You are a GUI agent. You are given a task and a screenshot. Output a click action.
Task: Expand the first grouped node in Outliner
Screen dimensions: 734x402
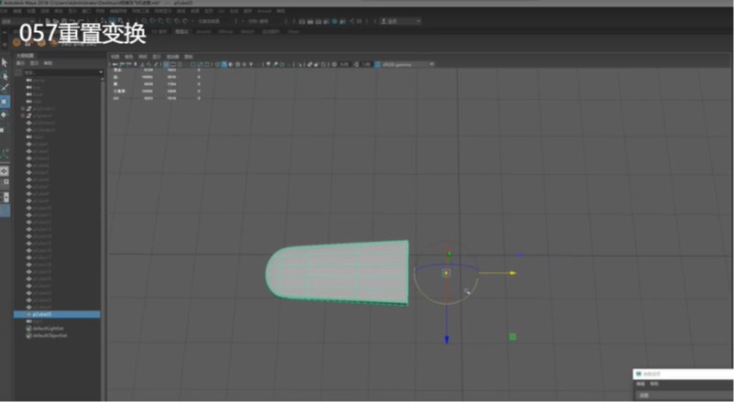click(x=22, y=109)
